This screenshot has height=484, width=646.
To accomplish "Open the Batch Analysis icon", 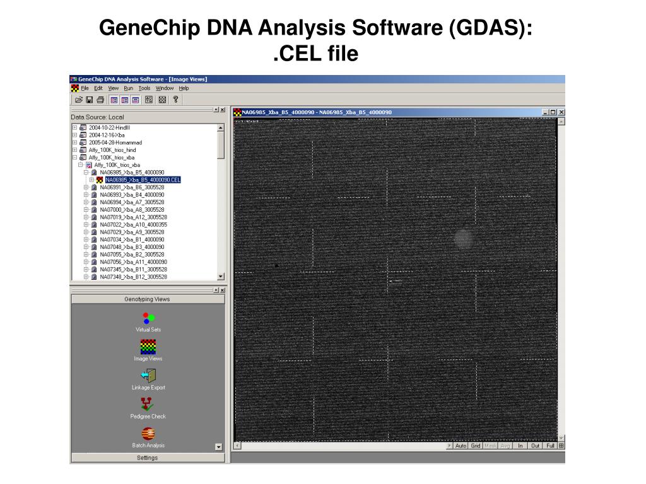I will click(148, 434).
